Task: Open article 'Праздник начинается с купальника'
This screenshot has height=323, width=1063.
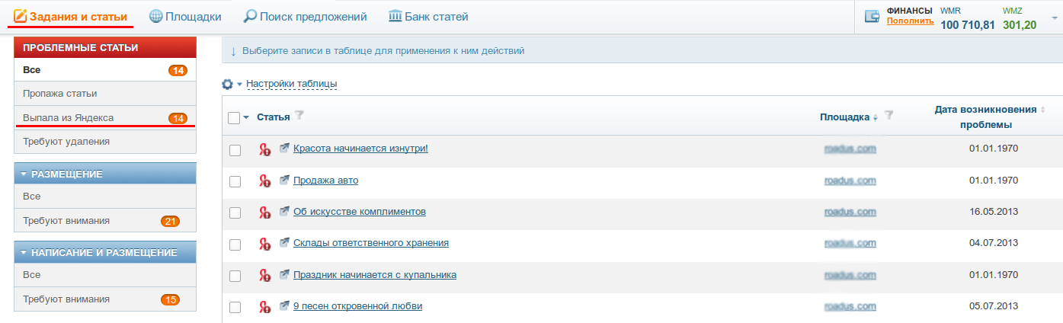Action: pyautogui.click(x=375, y=274)
